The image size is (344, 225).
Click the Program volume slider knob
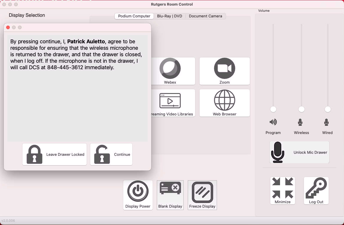(273, 109)
